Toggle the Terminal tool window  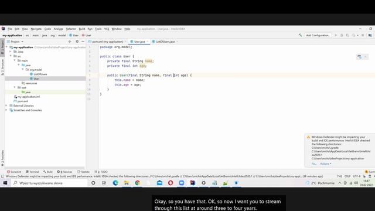32,172
